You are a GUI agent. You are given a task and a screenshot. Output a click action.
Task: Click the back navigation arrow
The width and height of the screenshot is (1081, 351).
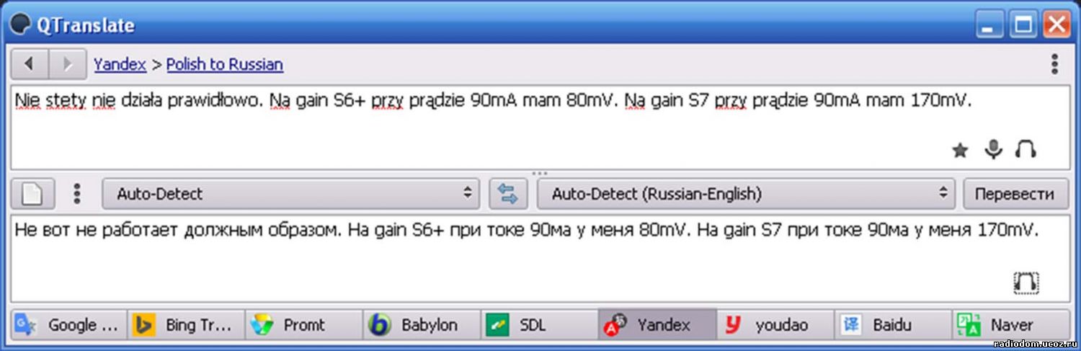pos(30,64)
